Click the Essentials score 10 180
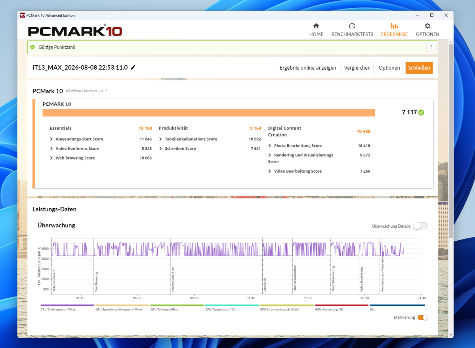 pyautogui.click(x=145, y=128)
